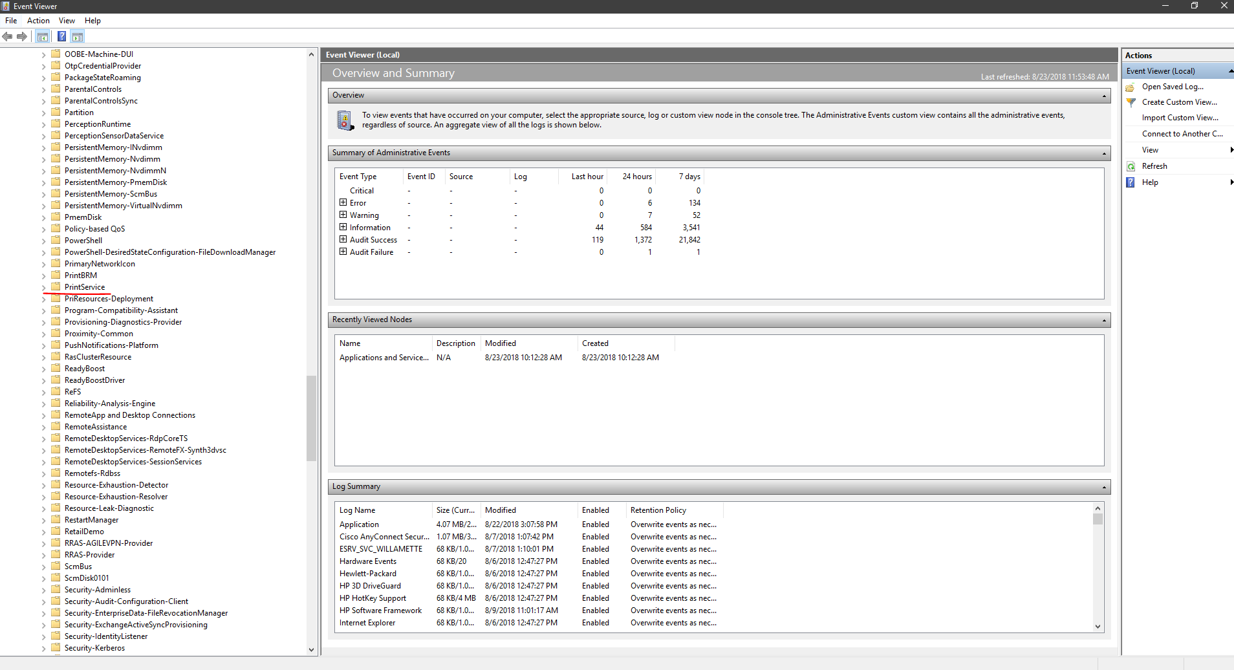The image size is (1234, 670).
Task: Click Import Custom View... action
Action: pyautogui.click(x=1180, y=118)
